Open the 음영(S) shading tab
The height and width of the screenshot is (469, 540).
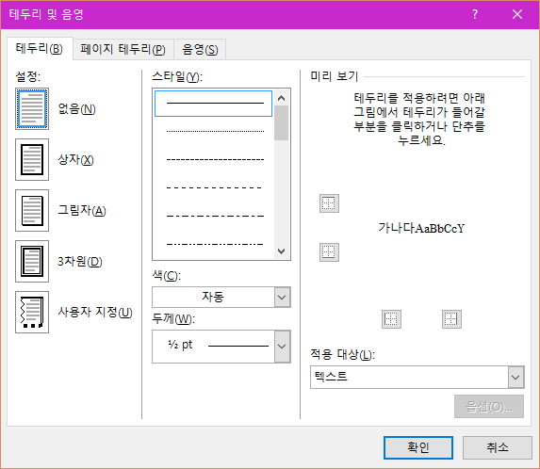click(x=200, y=50)
